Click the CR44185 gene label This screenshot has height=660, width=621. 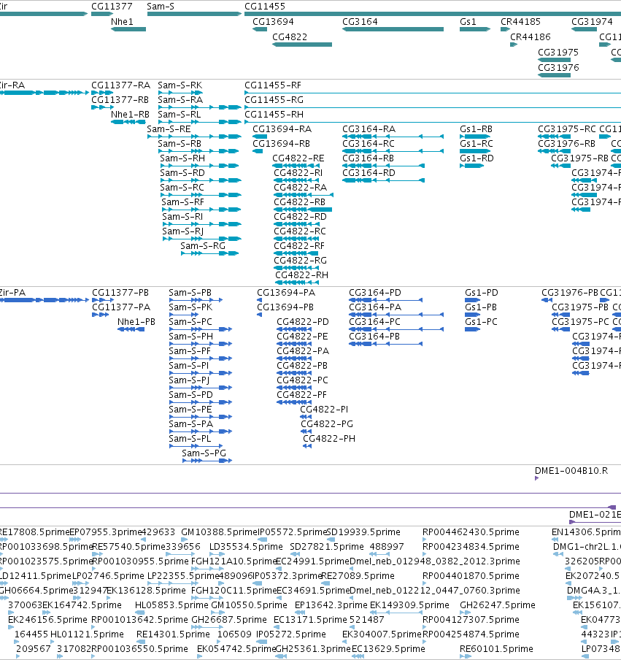[x=520, y=21]
